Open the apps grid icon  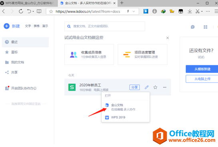coord(205,27)
